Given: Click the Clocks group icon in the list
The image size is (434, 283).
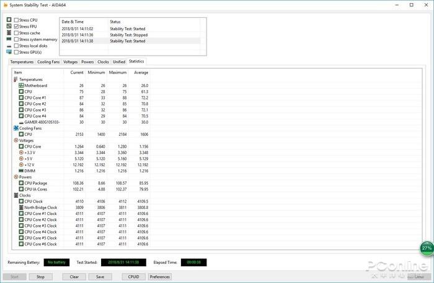Looking at the screenshot, I should coord(16,195).
